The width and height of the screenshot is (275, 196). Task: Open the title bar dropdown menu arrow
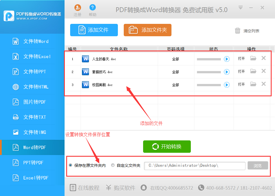pos(241,8)
